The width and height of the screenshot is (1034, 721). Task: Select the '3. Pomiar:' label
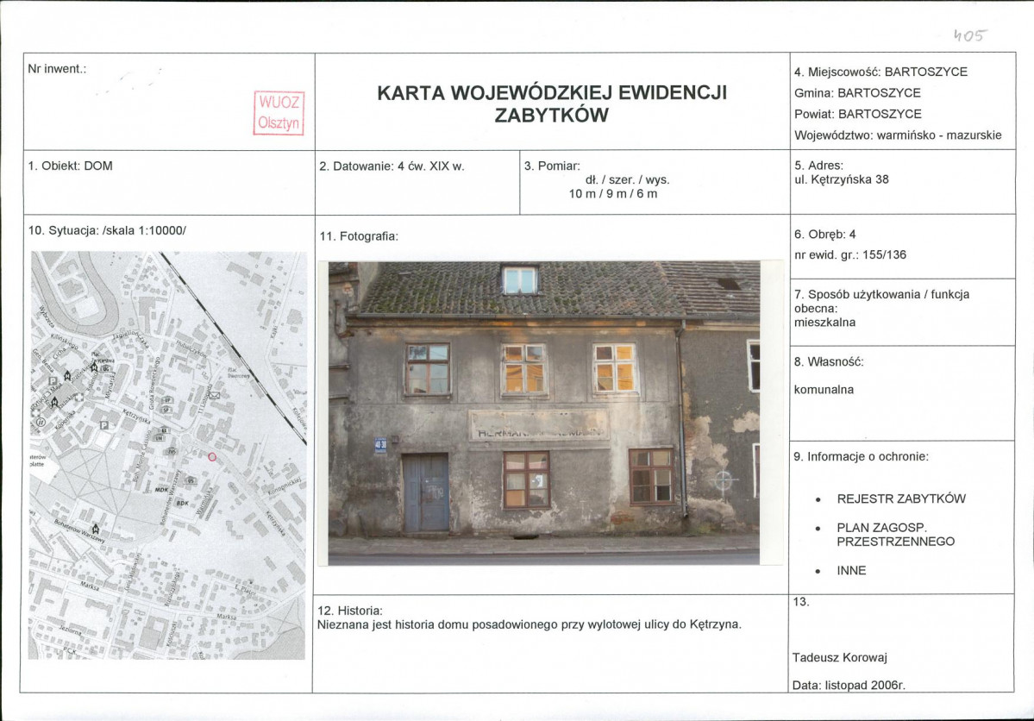point(552,166)
